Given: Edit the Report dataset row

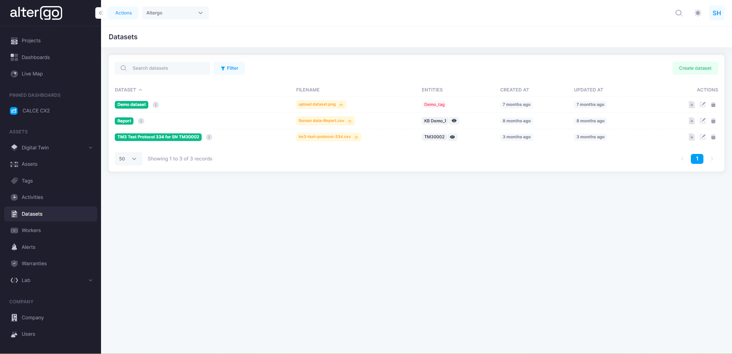Looking at the screenshot, I should 702,121.
